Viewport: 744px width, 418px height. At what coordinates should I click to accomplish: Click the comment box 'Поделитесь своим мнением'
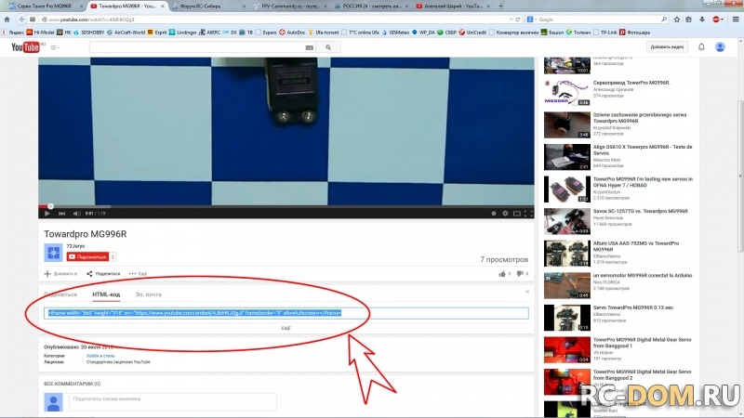[173, 401]
